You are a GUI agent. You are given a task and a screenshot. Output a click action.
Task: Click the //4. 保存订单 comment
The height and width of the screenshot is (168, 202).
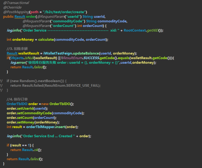[17, 99]
